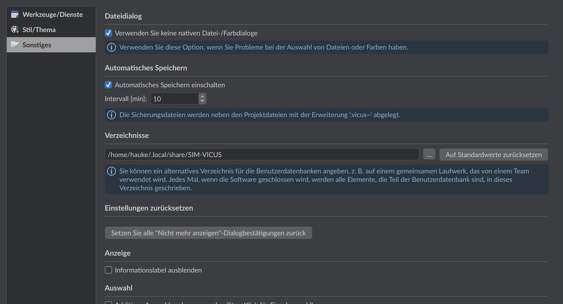
Task: Increase the Intervall value with up arrow
Action: point(202,96)
